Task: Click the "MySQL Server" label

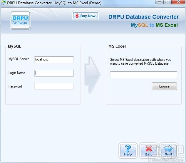Action: 19,59
